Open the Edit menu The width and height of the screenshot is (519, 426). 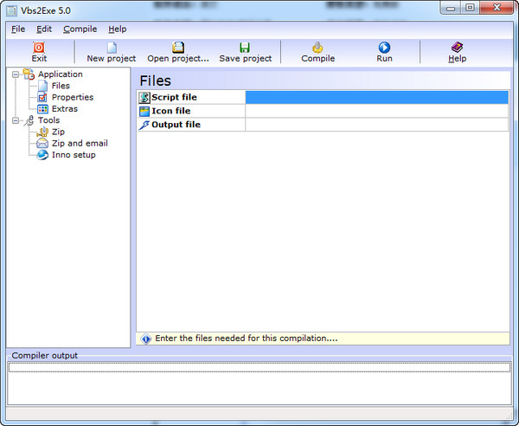tap(44, 29)
